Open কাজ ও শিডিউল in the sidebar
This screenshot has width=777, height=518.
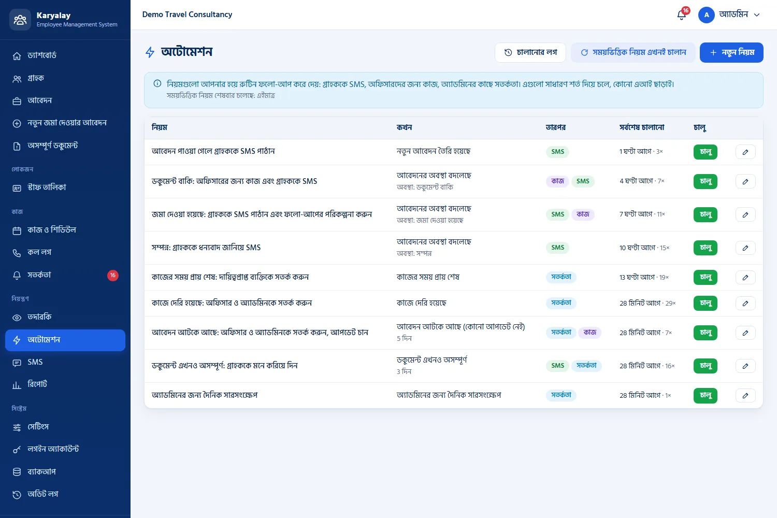(x=65, y=230)
